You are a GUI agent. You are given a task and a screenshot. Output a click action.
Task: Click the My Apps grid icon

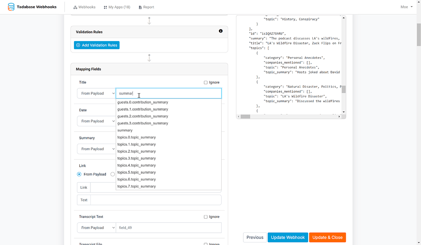coord(105,7)
